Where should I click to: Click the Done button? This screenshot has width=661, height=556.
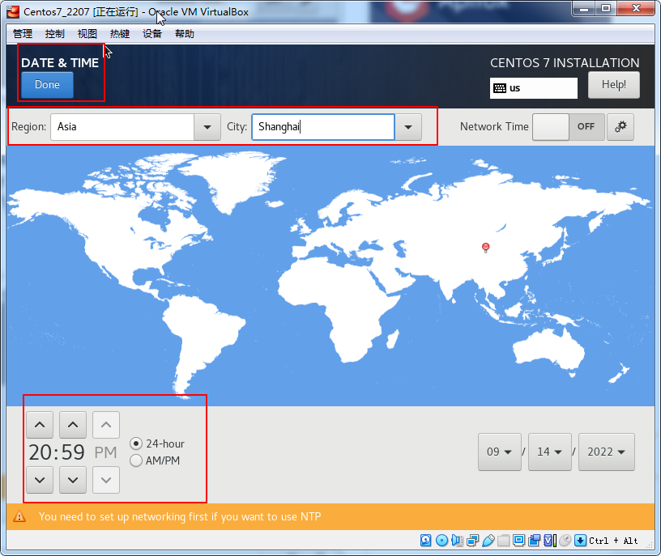(x=47, y=85)
